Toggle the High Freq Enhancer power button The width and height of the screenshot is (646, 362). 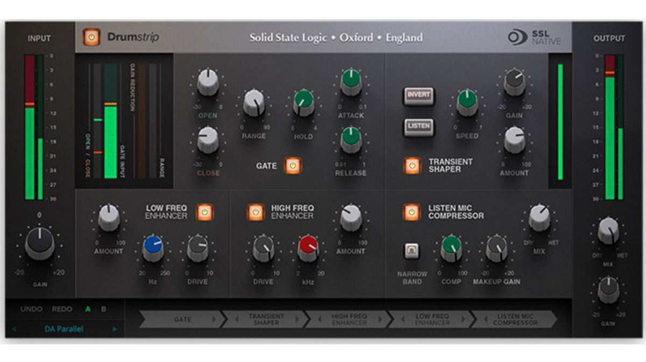[255, 212]
